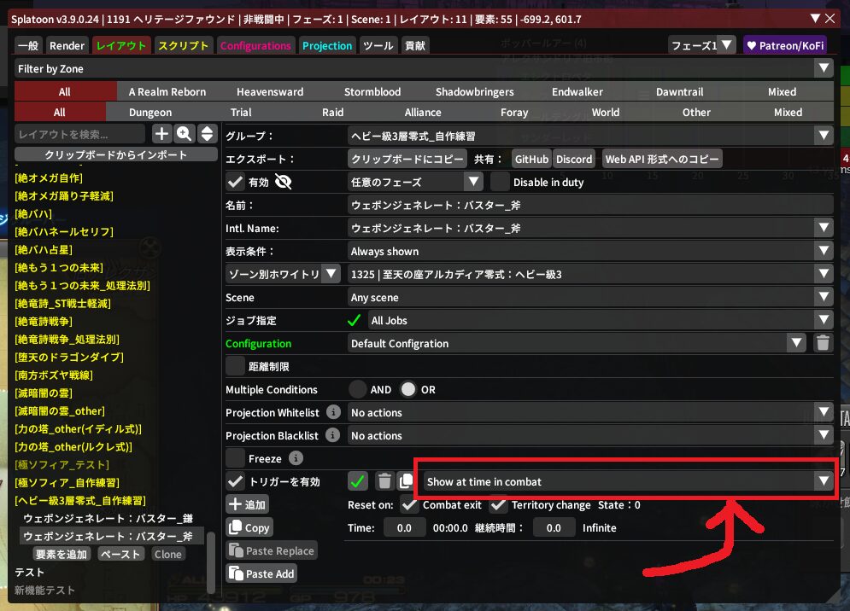Image resolution: width=850 pixels, height=611 pixels.
Task: Select the AND radio button
Action: coord(358,389)
